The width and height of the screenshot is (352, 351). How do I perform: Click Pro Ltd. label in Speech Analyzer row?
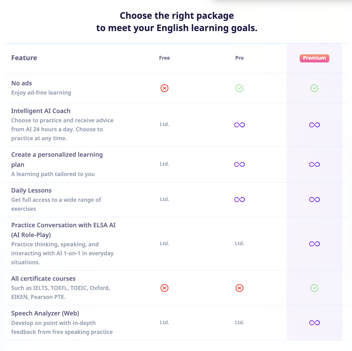240,322
